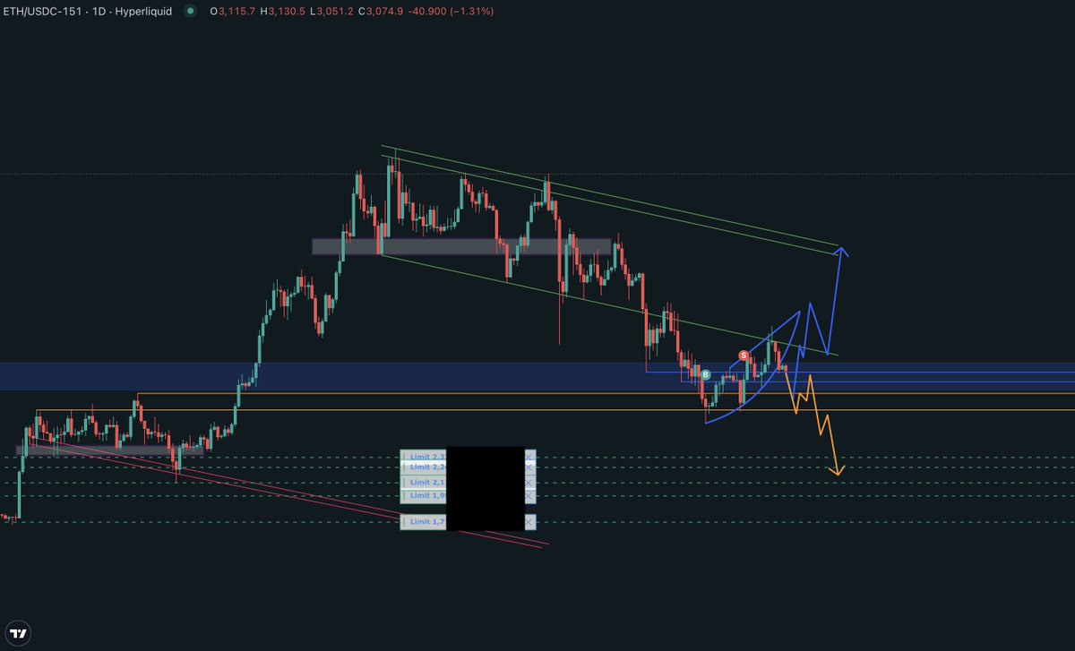The width and height of the screenshot is (1075, 651).
Task: Cancel the Limit 2,2 order with X
Action: point(529,467)
